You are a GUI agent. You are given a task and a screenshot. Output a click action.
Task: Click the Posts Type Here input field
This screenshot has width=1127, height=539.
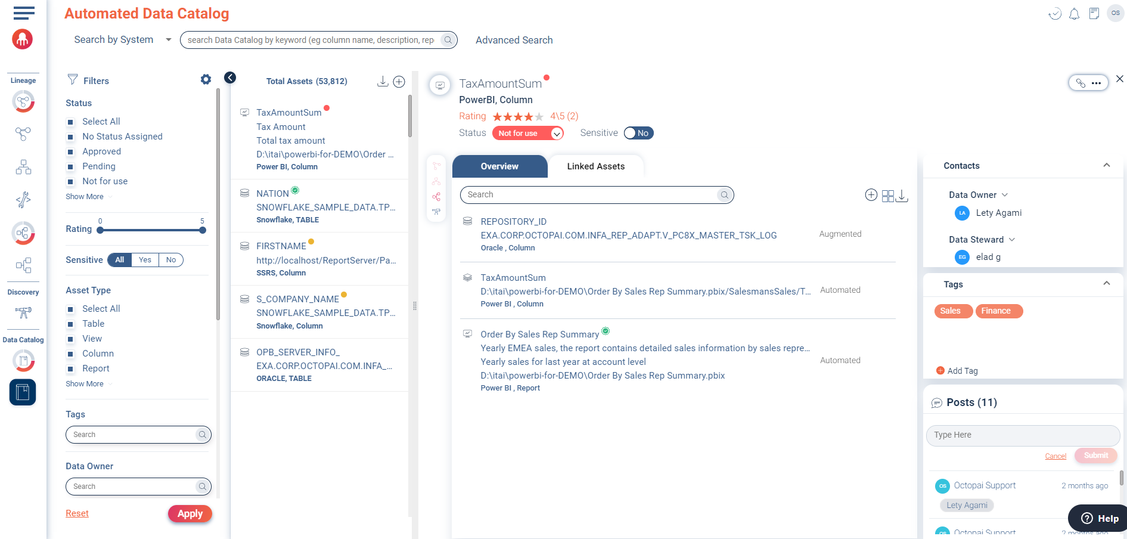click(1023, 435)
